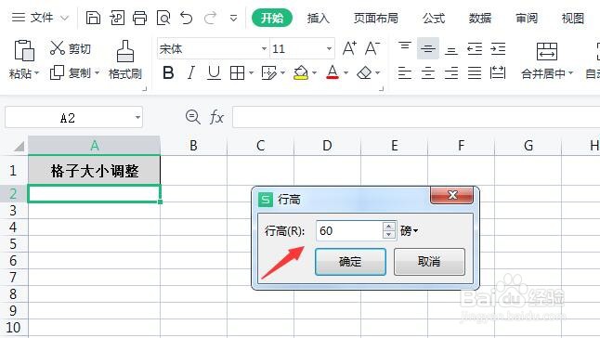This screenshot has width=600, height=338.
Task: Click cell with 格子大小调整
Action: (x=94, y=170)
